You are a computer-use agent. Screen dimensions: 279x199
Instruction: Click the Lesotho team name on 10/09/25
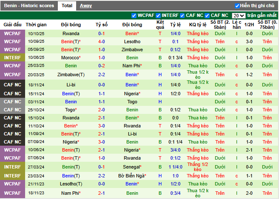pyautogui.click(x=132, y=41)
